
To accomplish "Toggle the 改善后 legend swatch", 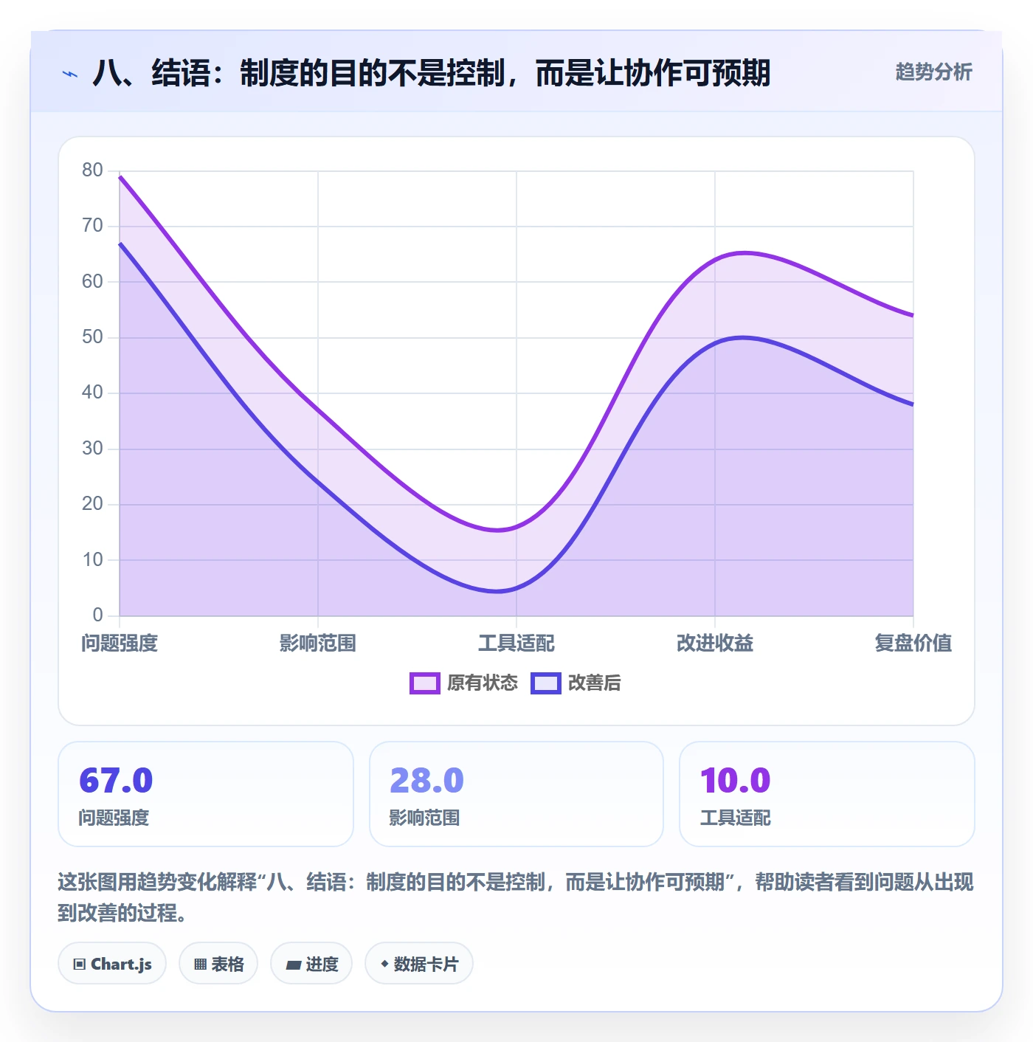I will (546, 683).
